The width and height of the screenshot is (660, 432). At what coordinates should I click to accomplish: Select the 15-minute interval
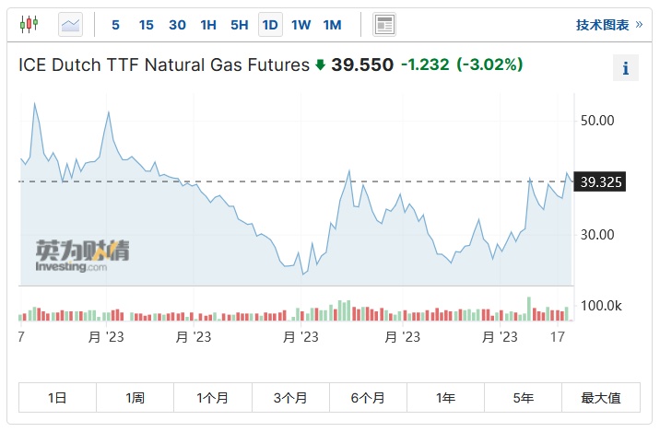coord(147,25)
